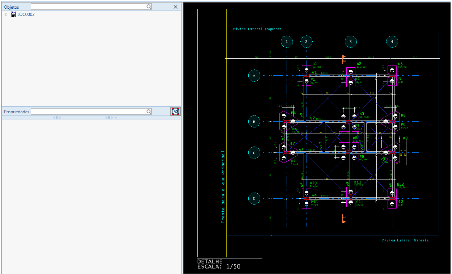
Task: Select the "Divisa Lateral Esquerda" text
Action: 257,29
